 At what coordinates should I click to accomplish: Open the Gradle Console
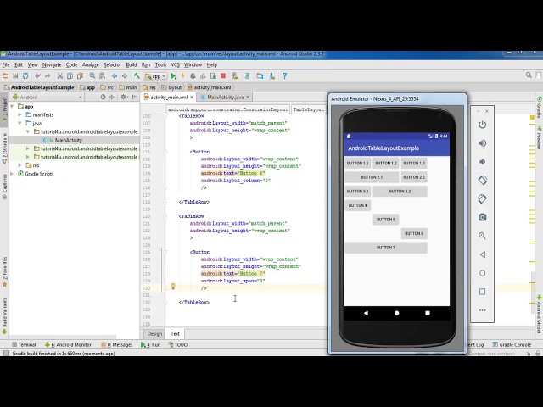point(512,345)
